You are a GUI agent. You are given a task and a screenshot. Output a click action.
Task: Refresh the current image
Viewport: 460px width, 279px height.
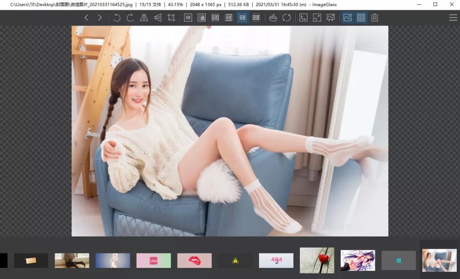(287, 17)
